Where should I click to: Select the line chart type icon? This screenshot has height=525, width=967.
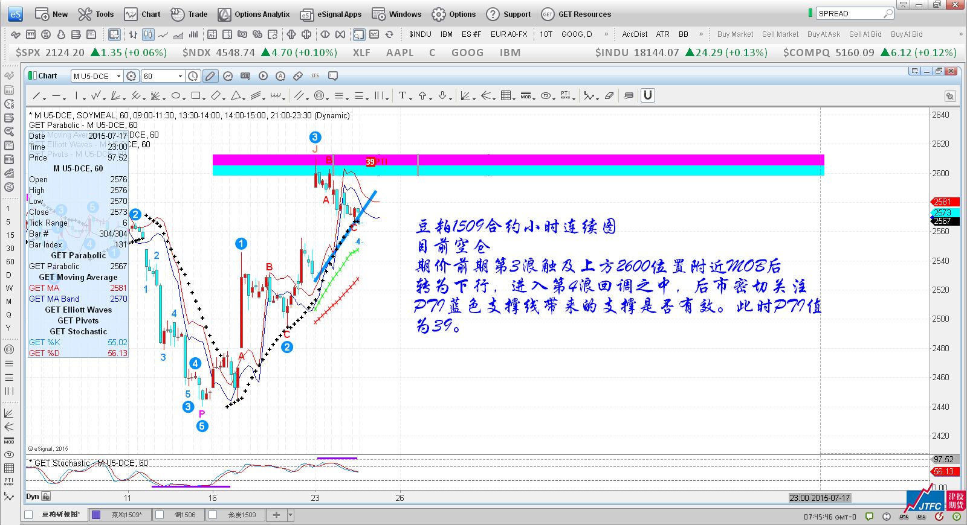163,34
